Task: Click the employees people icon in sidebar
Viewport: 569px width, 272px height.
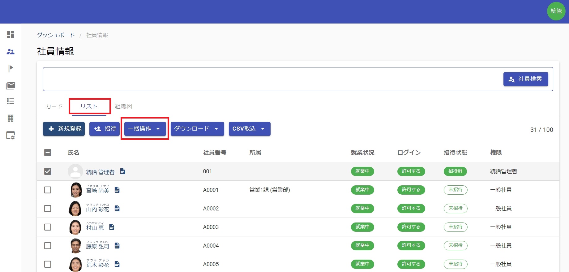Action: [11, 52]
